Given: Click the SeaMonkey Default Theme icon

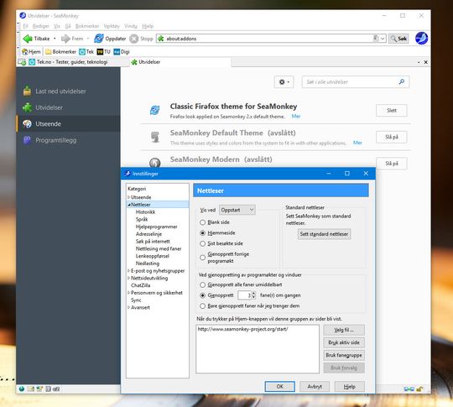Looking at the screenshot, I should pyautogui.click(x=155, y=137).
